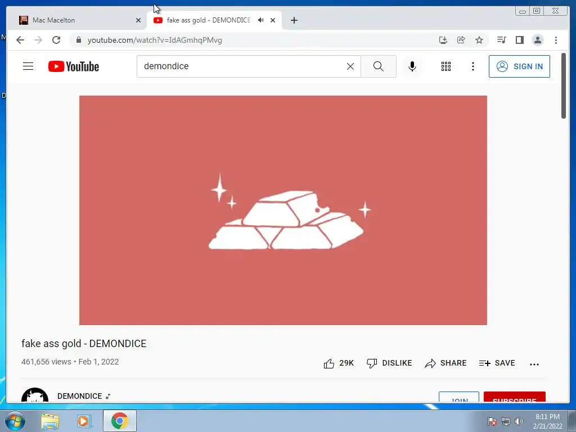The image size is (576, 432).
Task: Go back with the browser back arrow
Action: pos(20,40)
